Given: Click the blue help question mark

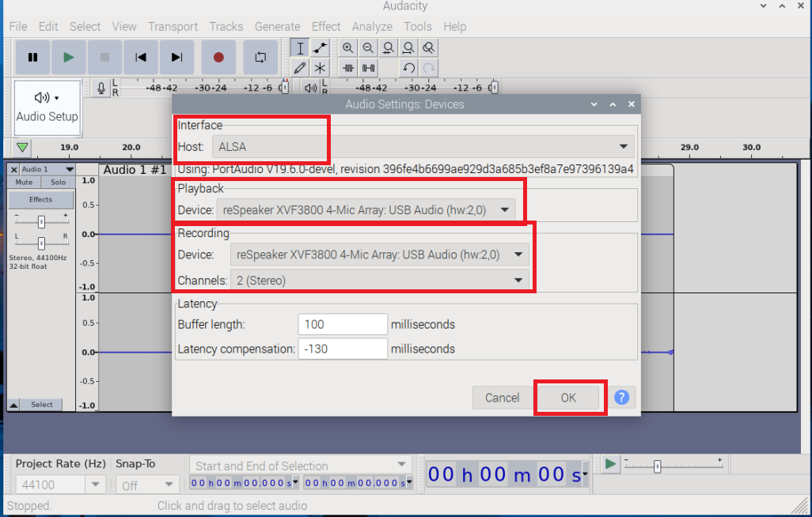Looking at the screenshot, I should pos(621,398).
